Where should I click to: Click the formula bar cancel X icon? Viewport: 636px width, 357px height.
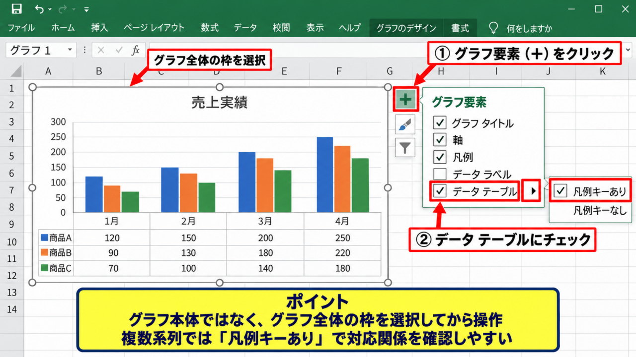point(101,50)
